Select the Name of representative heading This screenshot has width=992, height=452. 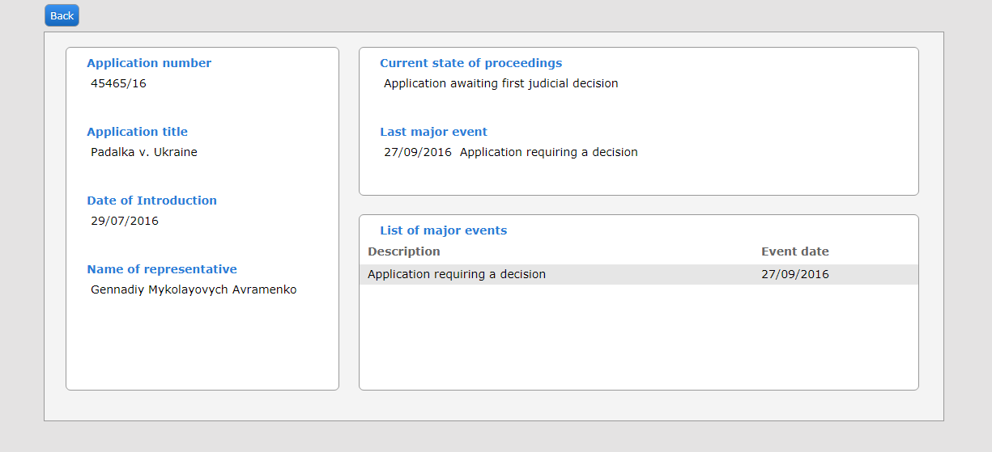coord(162,269)
